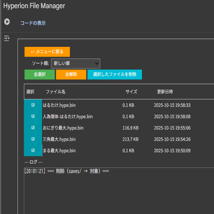Click the 選択 column header
Viewport: 214px width, 214px height.
[31, 92]
